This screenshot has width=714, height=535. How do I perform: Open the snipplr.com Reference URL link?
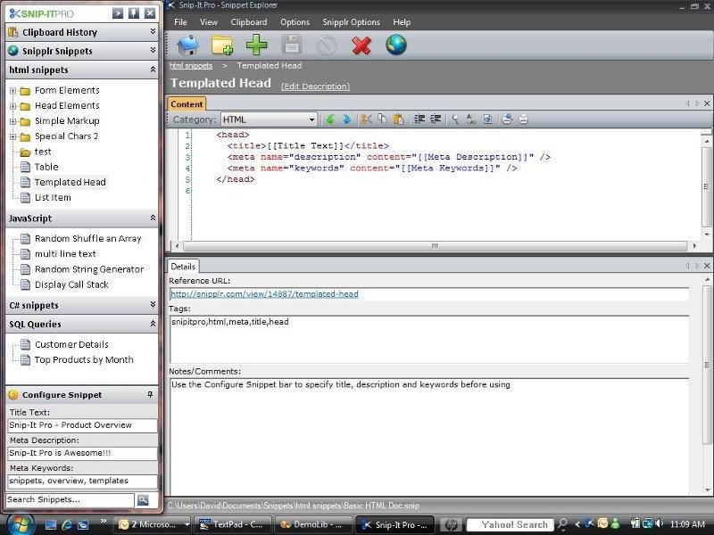263,293
